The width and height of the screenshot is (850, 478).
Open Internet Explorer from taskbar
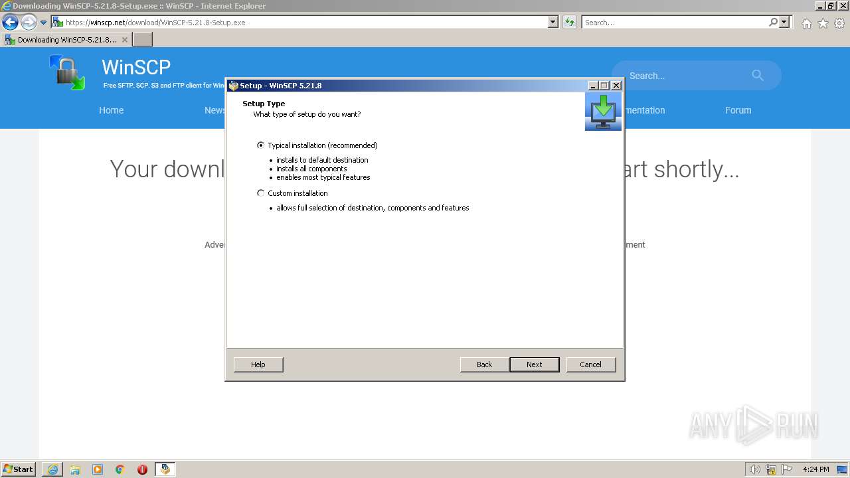pyautogui.click(x=52, y=469)
